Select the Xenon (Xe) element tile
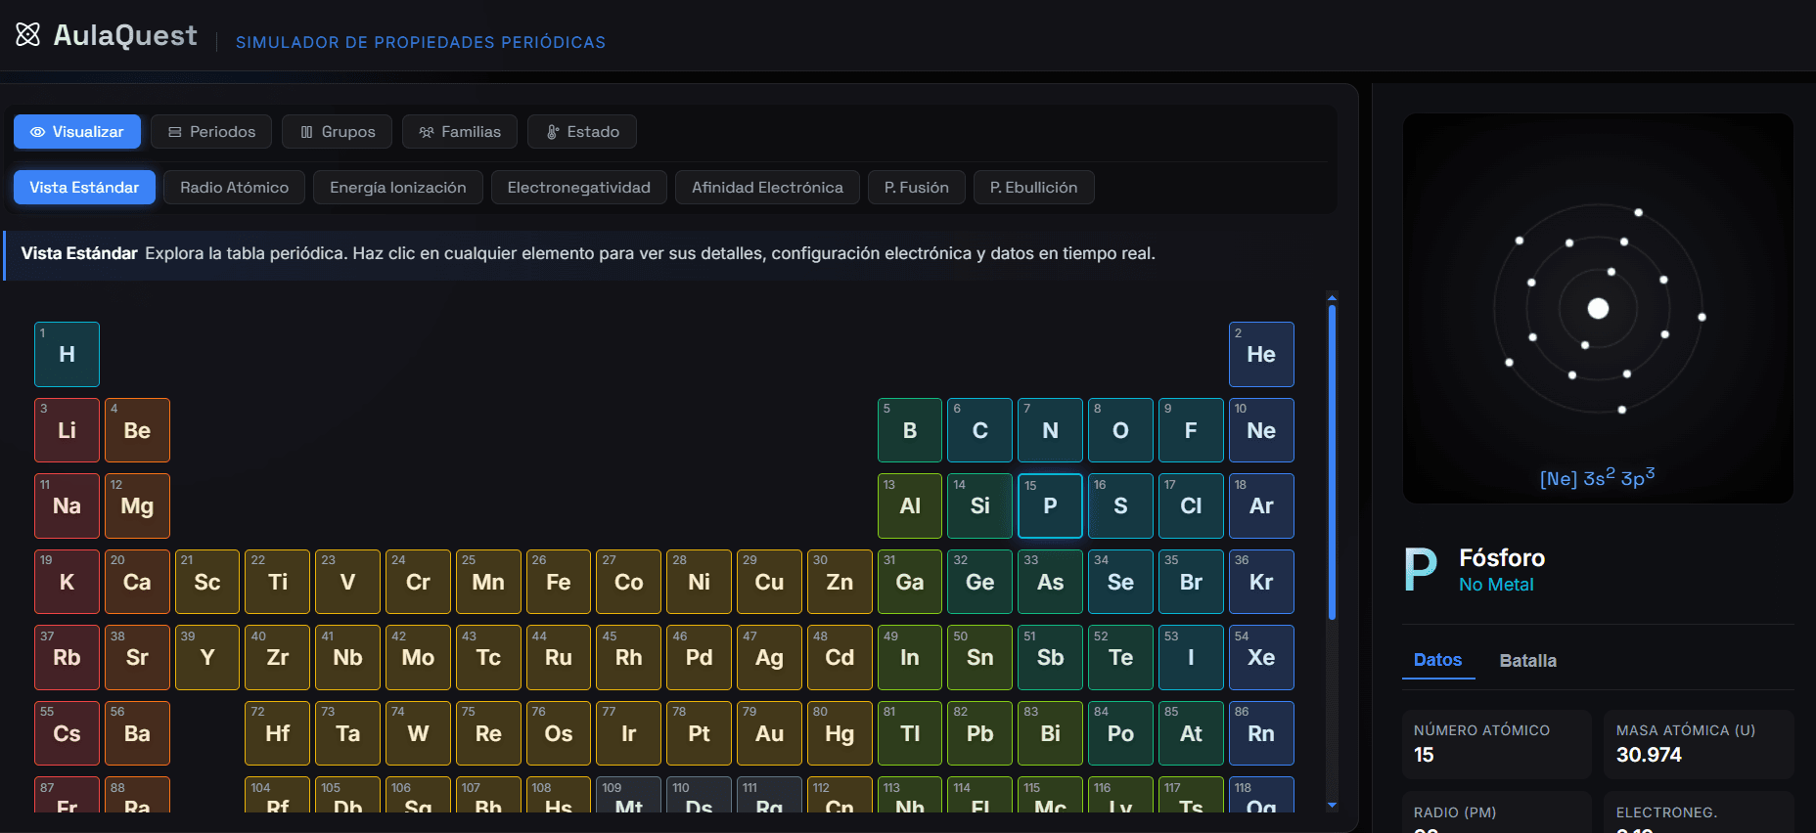 (x=1261, y=657)
